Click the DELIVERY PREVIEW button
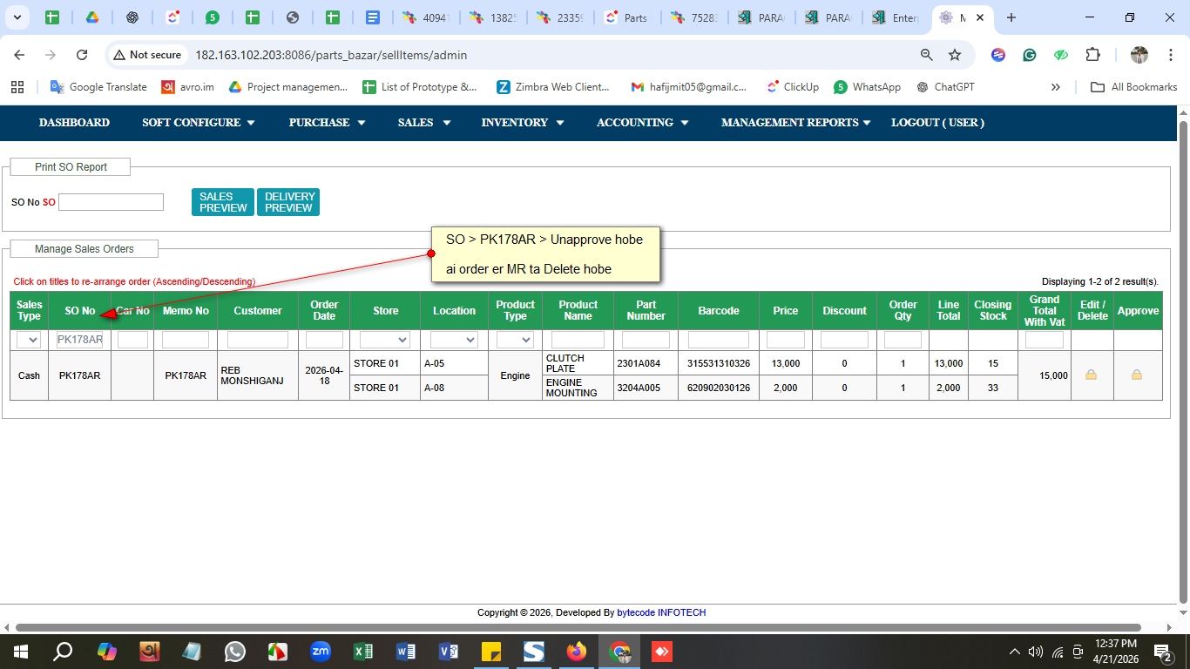The image size is (1190, 669). (x=288, y=202)
